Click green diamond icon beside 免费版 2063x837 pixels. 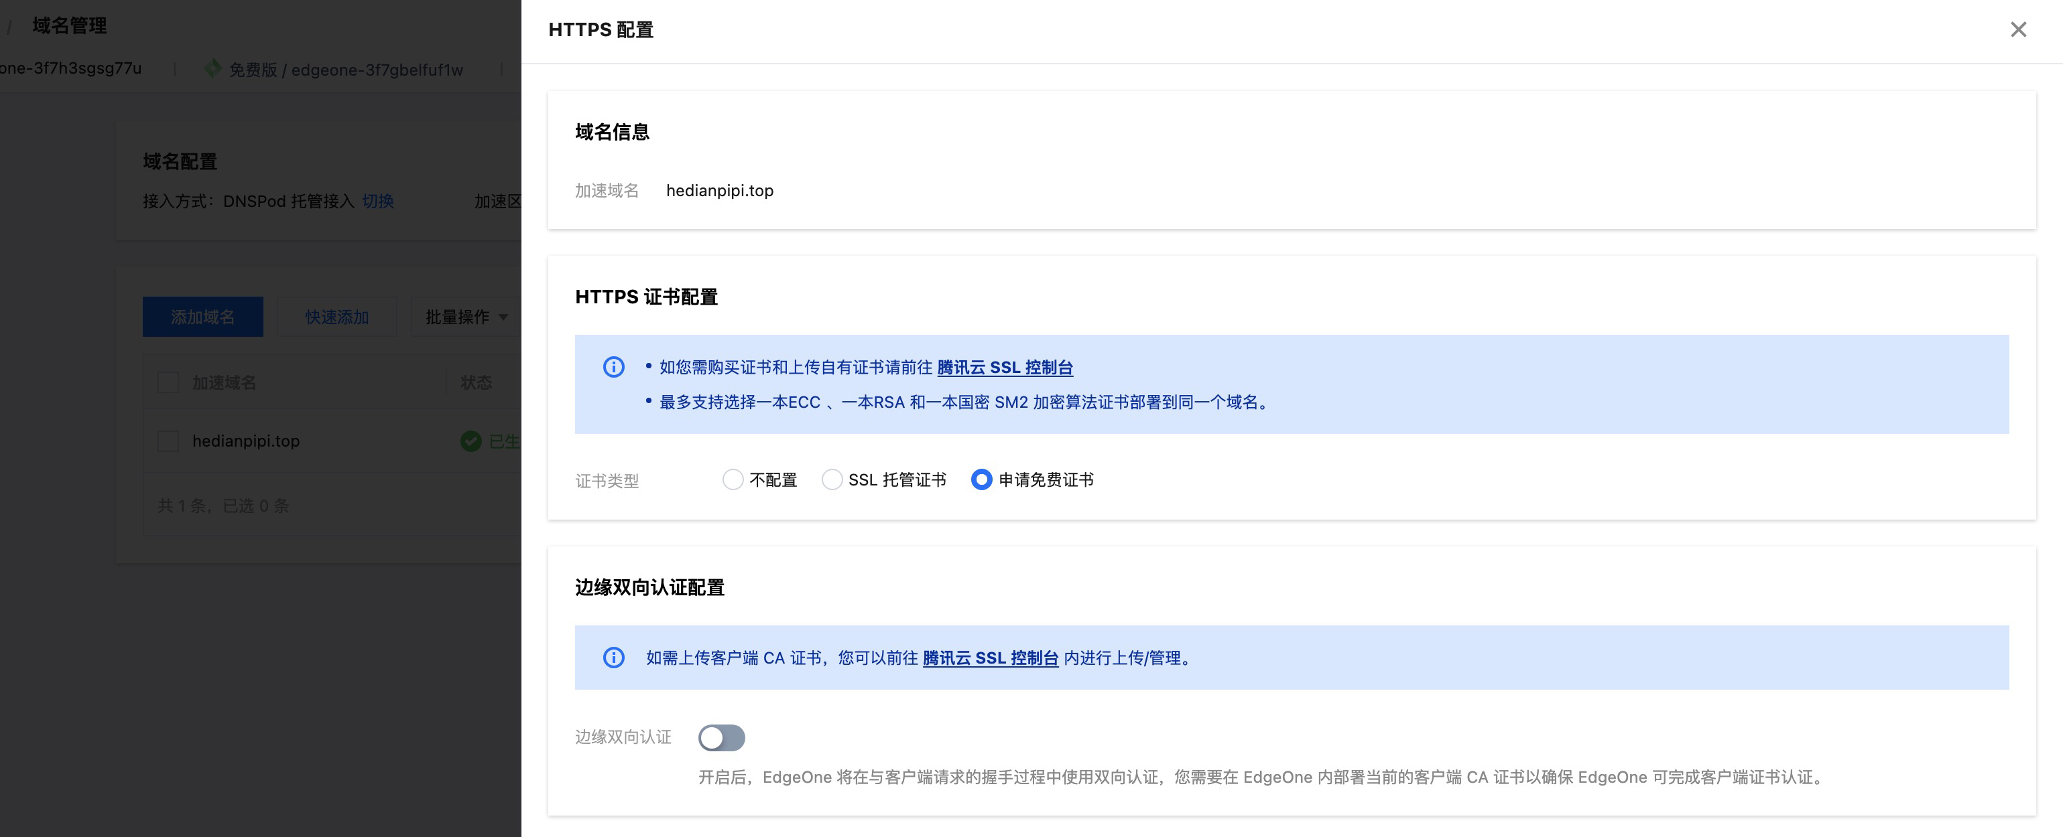(213, 69)
